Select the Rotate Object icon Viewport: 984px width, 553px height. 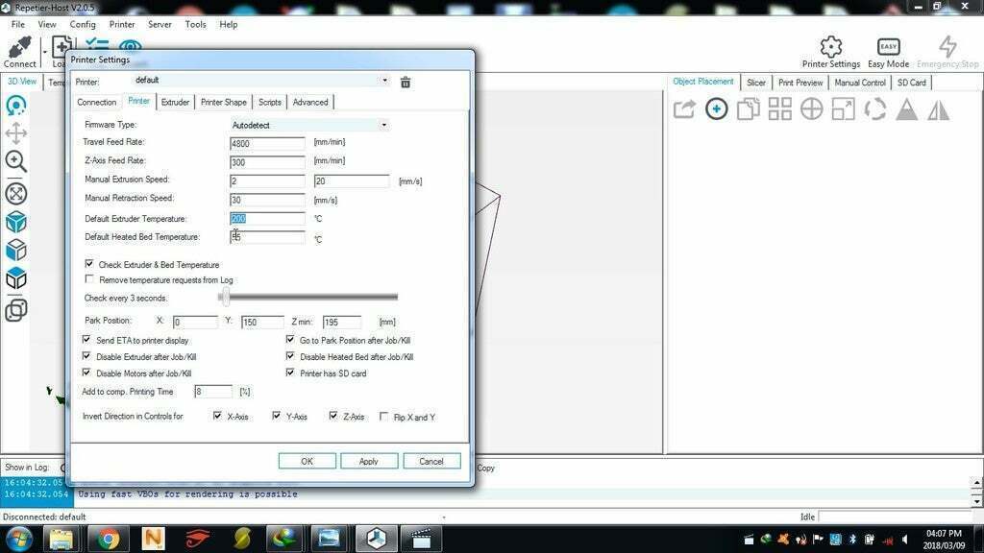coord(874,109)
